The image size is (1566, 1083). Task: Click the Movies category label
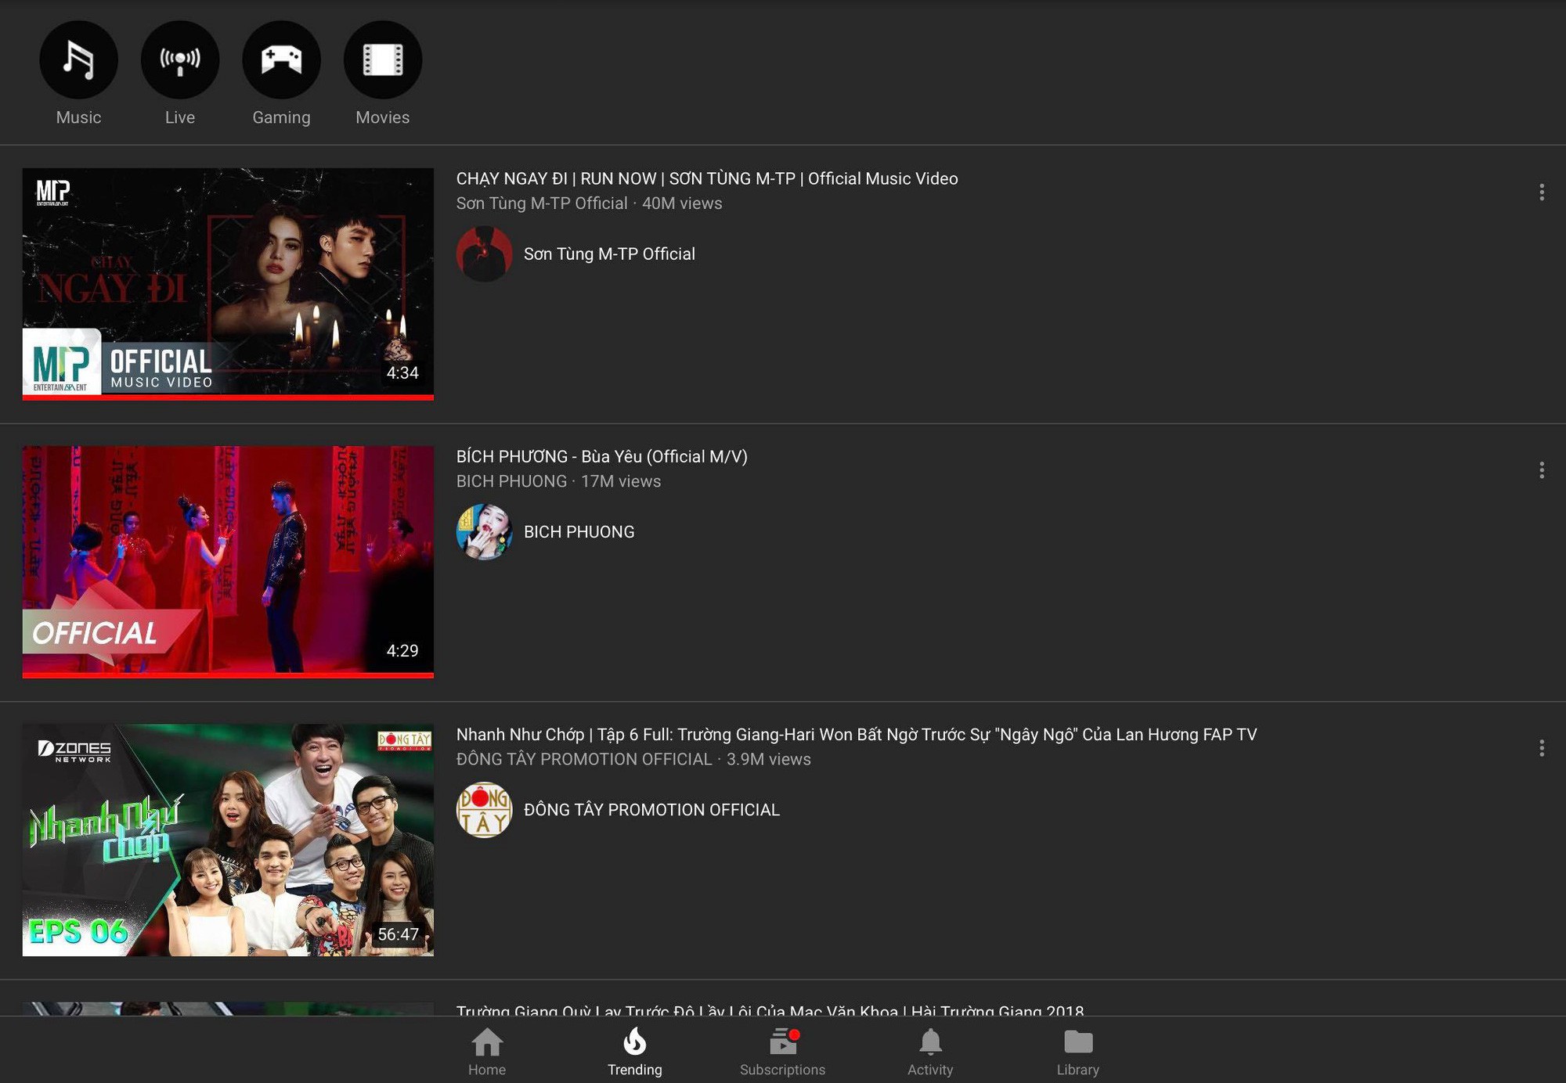(383, 117)
